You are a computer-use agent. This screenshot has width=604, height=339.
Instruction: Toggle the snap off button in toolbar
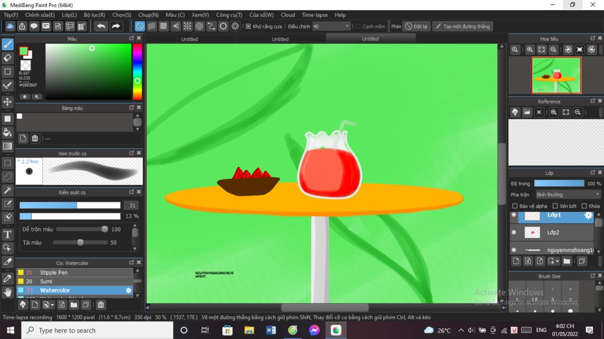coord(139,26)
